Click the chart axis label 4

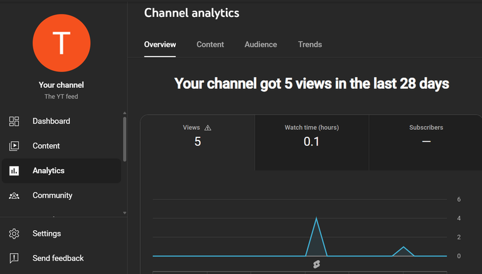click(459, 218)
